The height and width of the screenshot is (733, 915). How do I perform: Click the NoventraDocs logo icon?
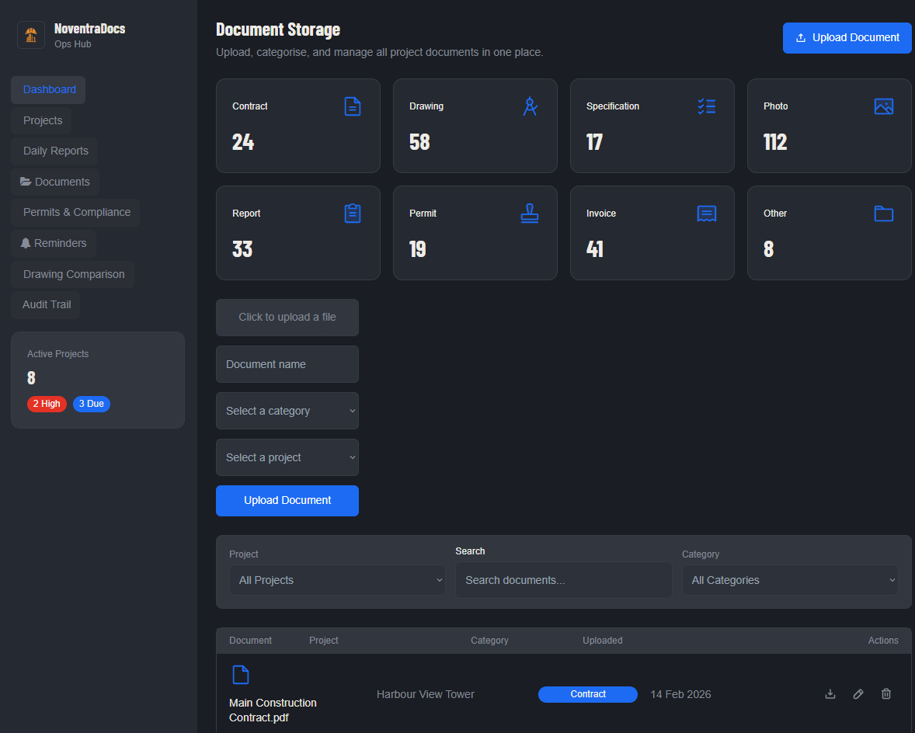[31, 35]
